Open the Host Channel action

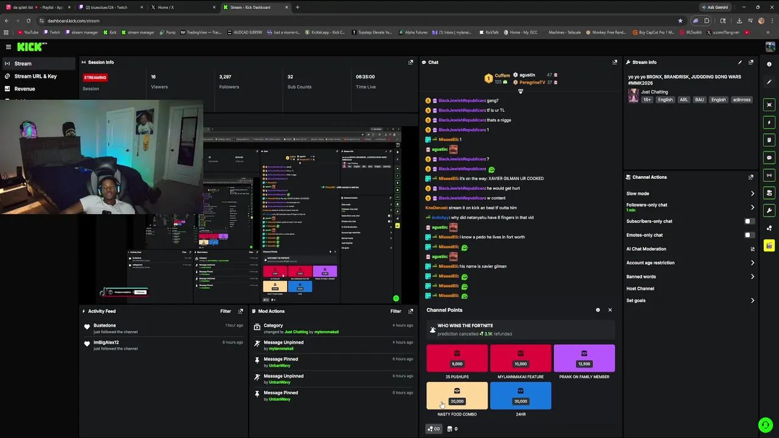pos(640,288)
